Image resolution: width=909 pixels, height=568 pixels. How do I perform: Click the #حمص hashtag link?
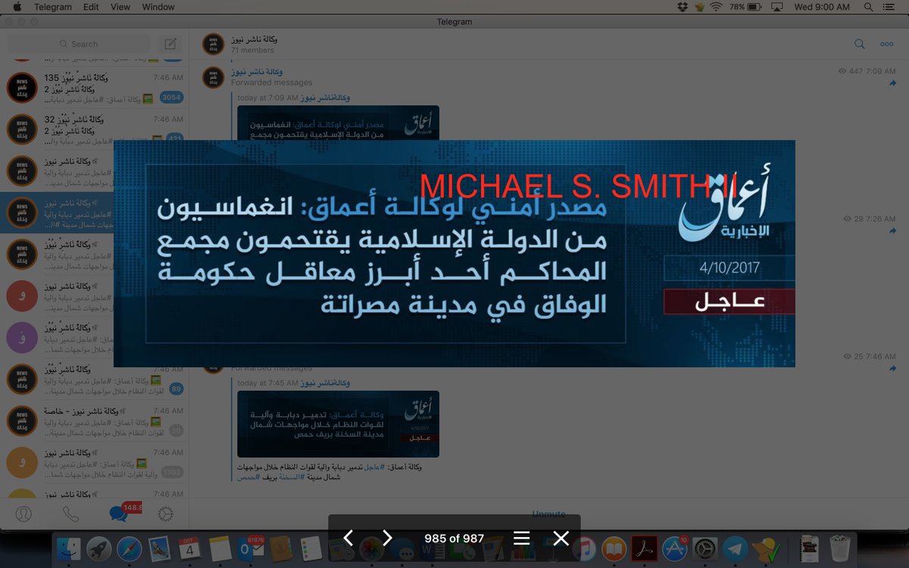pyautogui.click(x=248, y=477)
